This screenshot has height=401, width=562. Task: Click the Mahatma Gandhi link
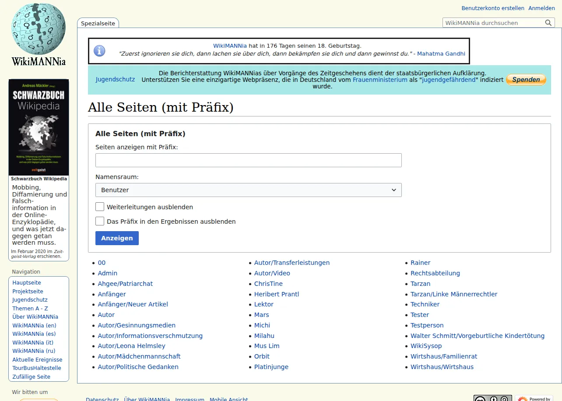(441, 53)
